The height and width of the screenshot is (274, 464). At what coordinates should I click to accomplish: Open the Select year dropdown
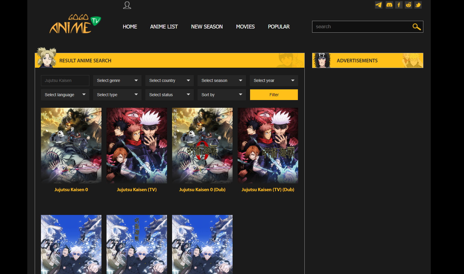(x=274, y=80)
